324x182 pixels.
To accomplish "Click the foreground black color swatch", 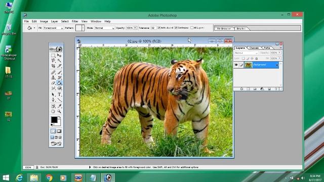I will (x=54, y=119).
